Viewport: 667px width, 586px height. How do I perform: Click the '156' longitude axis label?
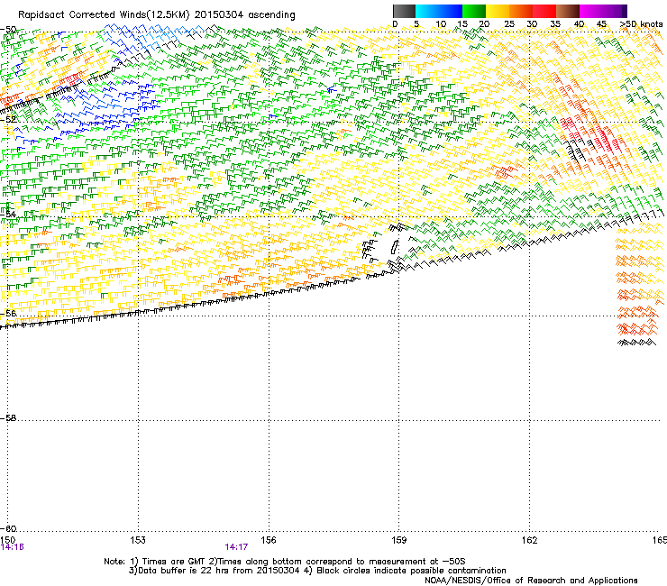pyautogui.click(x=269, y=540)
